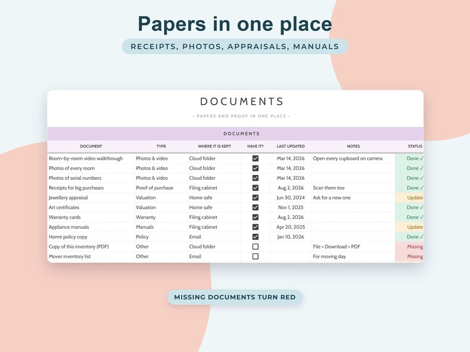This screenshot has width=470, height=352.
Task: Toggle checkbox for Photos of serial numbers
Action: coord(255,178)
